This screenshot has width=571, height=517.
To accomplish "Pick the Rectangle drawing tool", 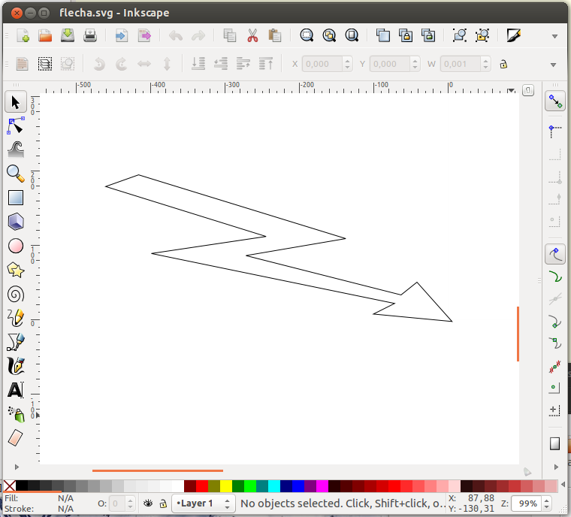I will point(15,198).
